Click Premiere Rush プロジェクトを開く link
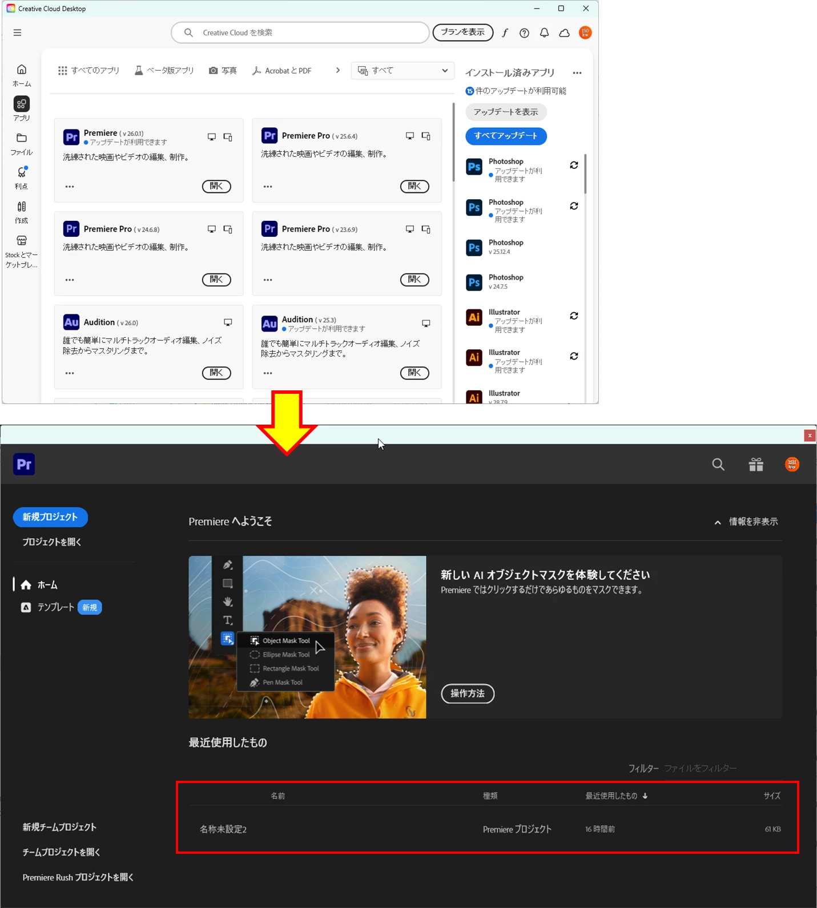 coord(78,877)
